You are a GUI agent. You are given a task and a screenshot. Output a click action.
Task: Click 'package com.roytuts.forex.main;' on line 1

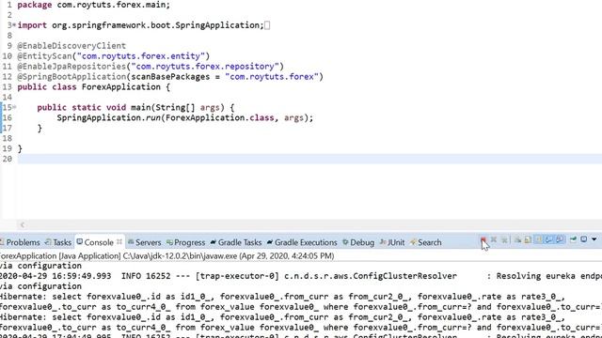coord(94,5)
